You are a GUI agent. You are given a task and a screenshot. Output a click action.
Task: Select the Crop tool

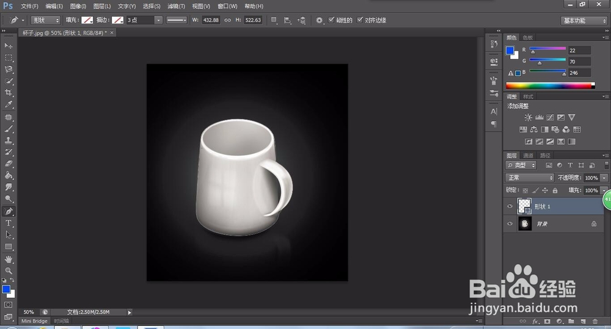pos(9,93)
